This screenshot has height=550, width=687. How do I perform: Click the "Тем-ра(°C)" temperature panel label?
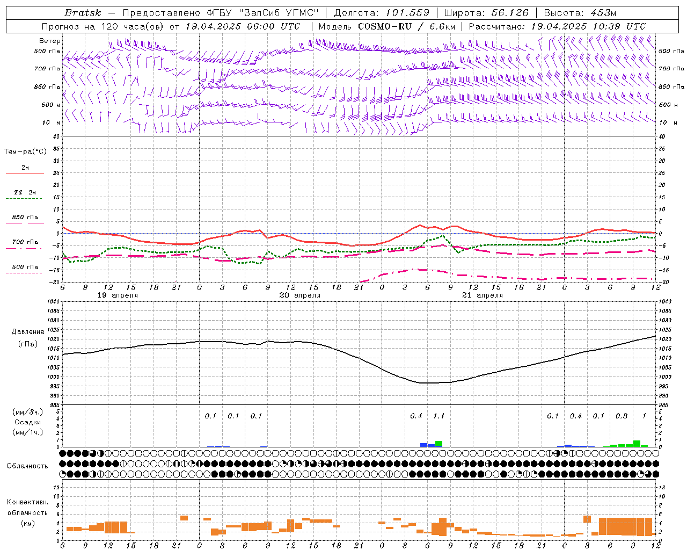tap(25, 152)
